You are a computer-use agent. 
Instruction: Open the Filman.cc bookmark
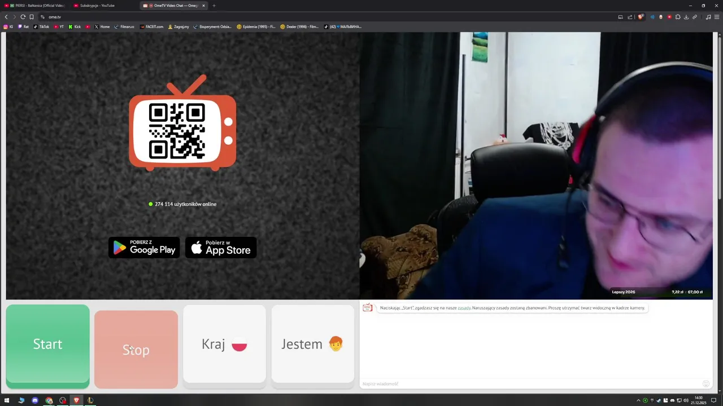point(124,27)
